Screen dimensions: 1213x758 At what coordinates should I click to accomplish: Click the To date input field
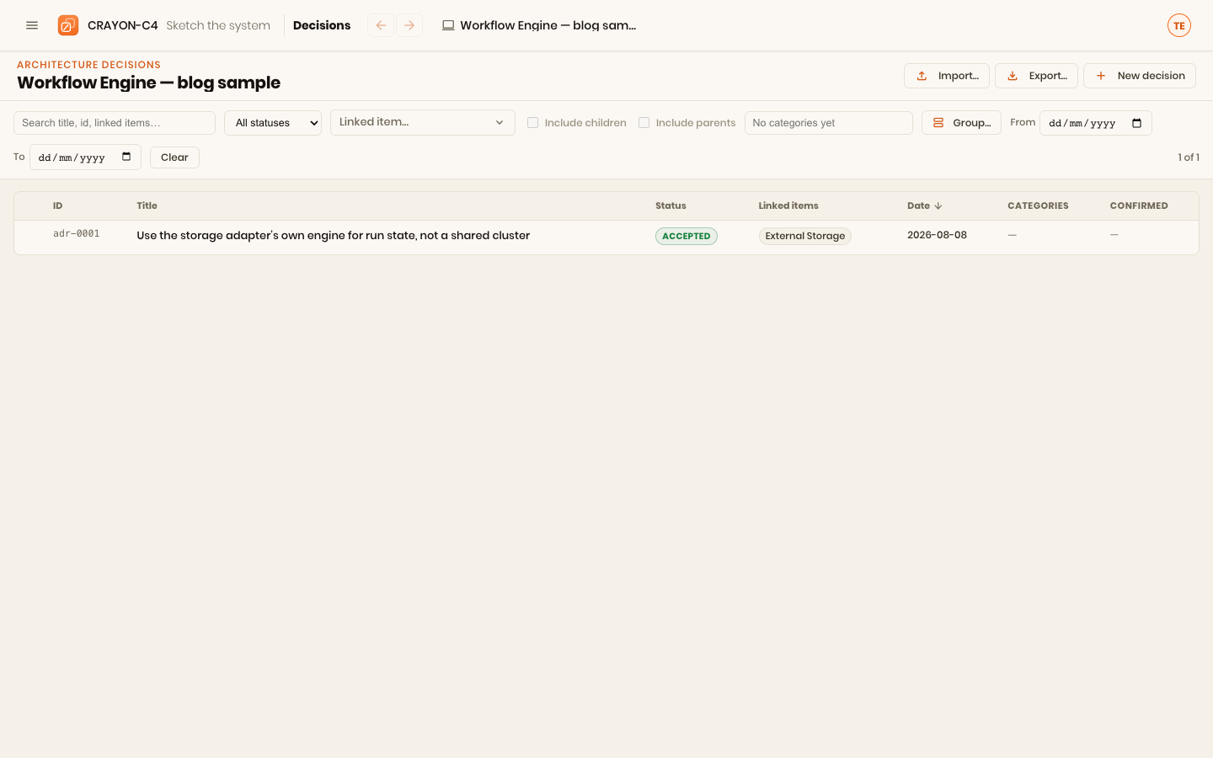pos(85,157)
